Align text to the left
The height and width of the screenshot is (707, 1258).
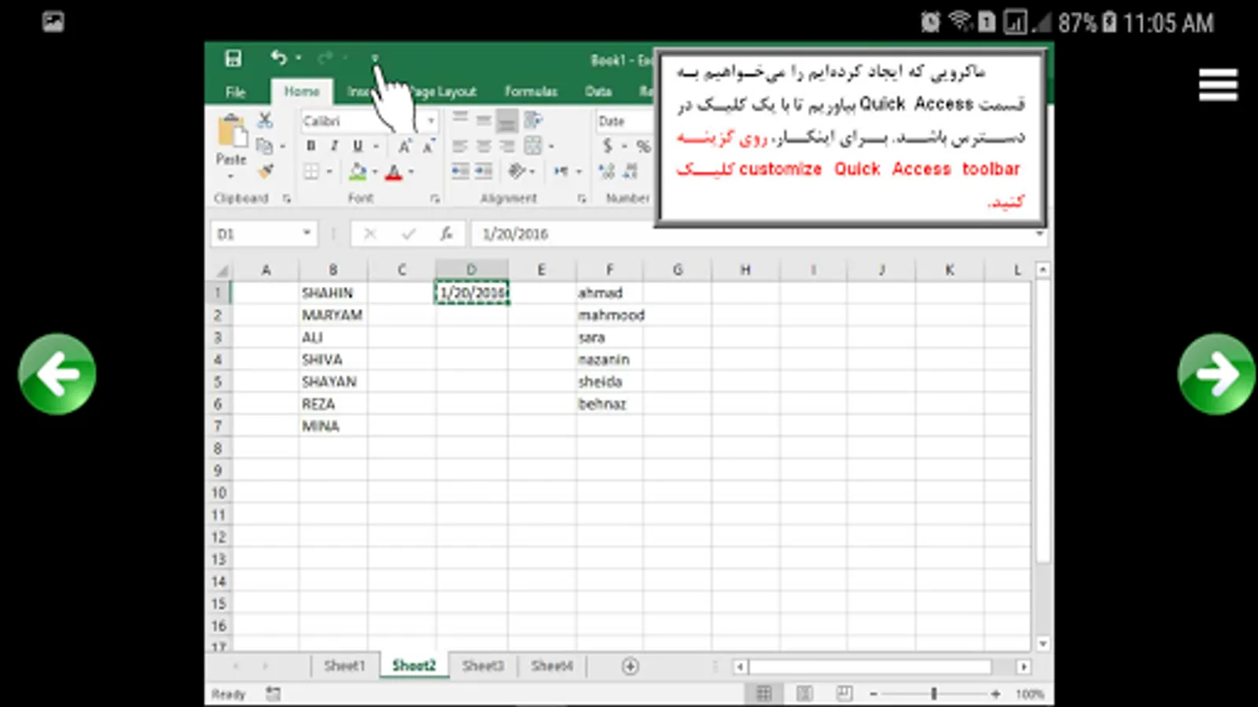click(460, 146)
